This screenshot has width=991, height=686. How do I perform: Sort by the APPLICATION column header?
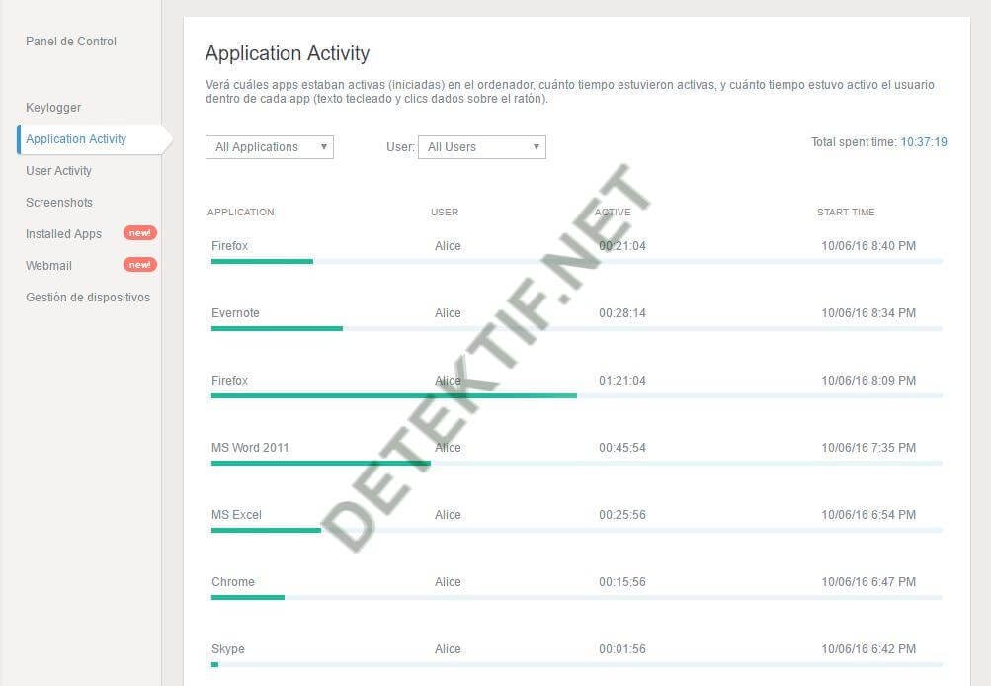[x=240, y=213]
